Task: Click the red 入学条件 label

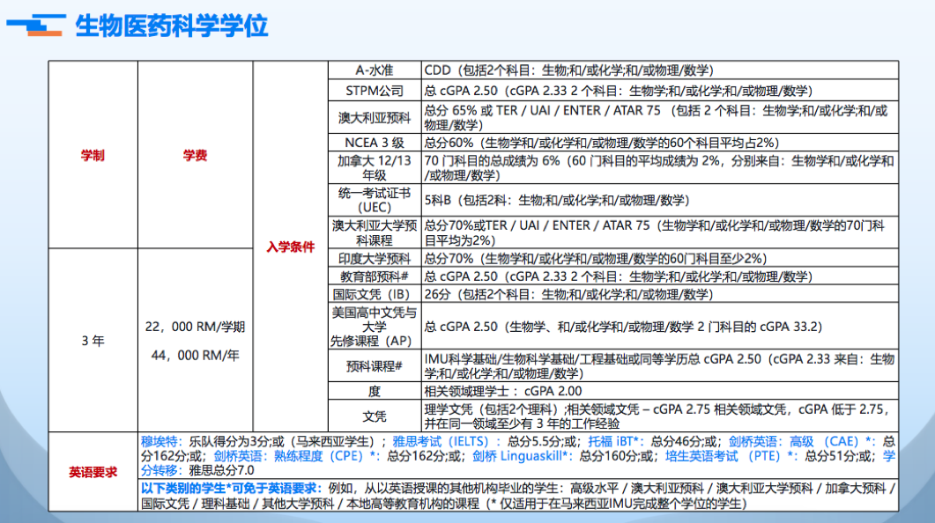Action: pyautogui.click(x=290, y=247)
